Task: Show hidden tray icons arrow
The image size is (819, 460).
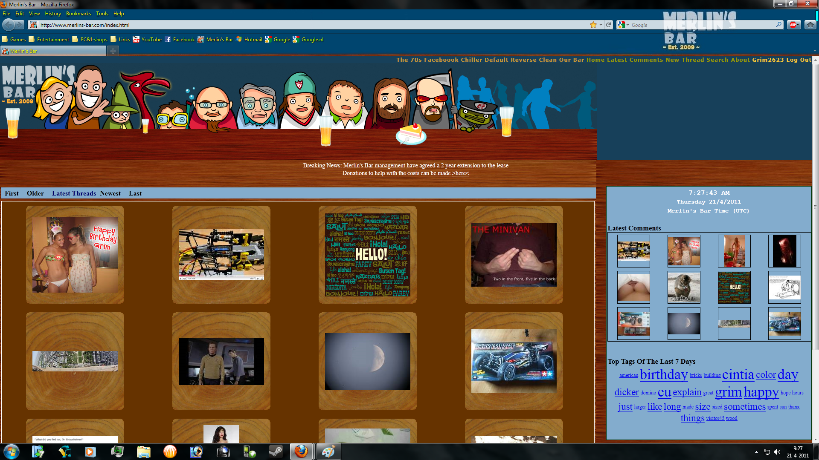Action: [x=756, y=452]
